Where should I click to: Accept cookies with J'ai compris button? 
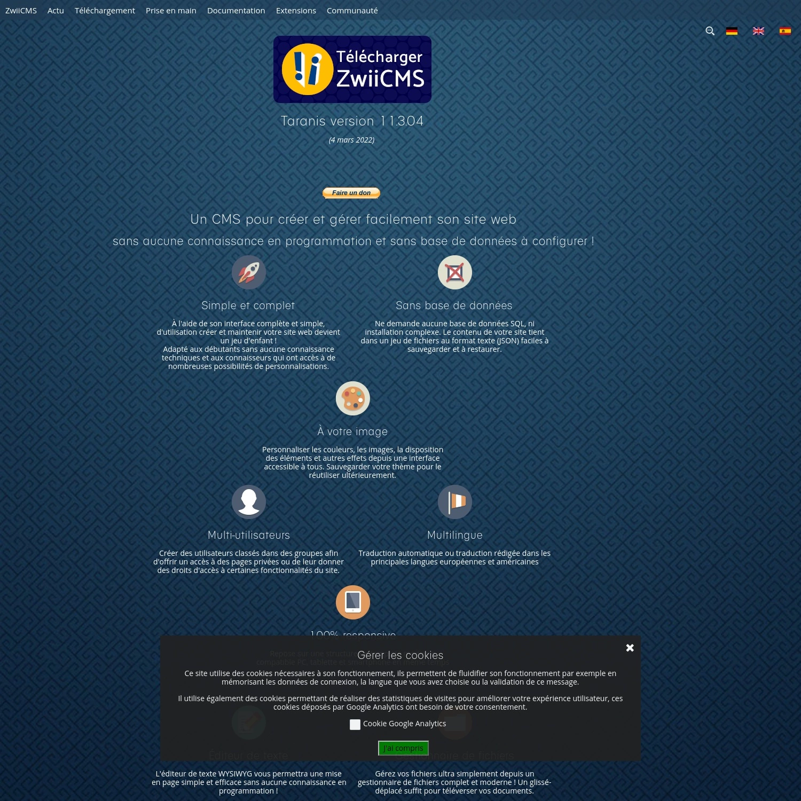(x=403, y=748)
